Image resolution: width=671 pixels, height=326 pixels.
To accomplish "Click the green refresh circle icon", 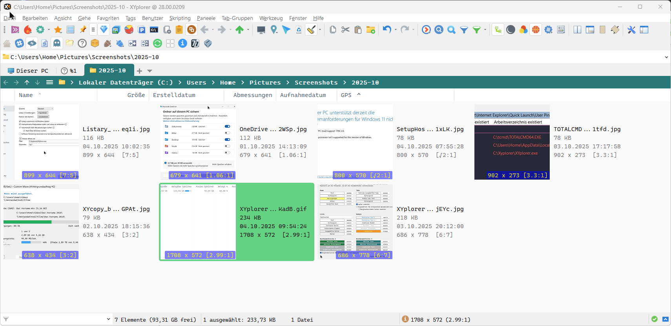I will (157, 43).
